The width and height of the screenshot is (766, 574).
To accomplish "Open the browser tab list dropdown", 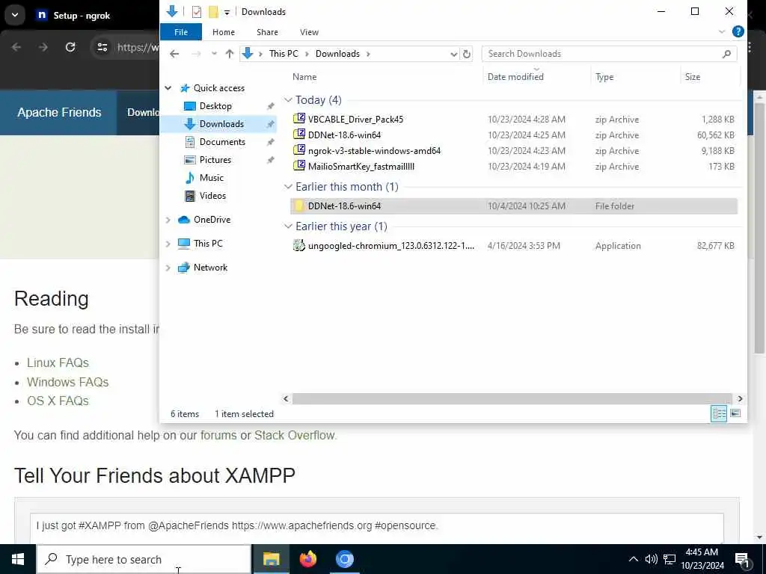I will coord(15,15).
